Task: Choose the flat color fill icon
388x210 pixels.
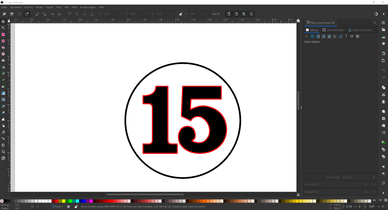Action: click(x=312, y=36)
